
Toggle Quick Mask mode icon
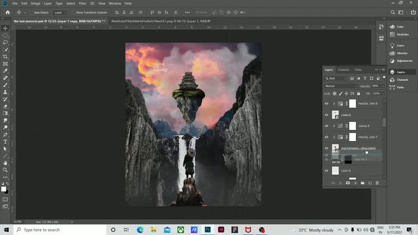point(5,199)
